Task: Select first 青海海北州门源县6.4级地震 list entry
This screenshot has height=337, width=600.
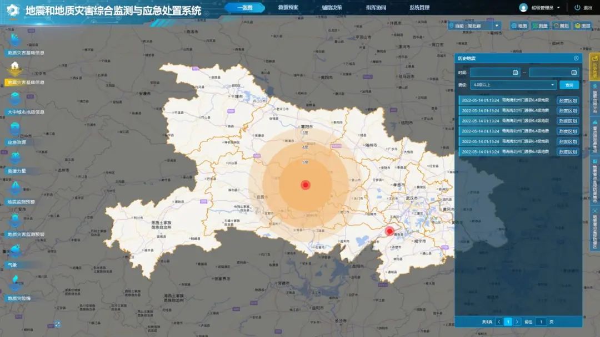Action: pos(525,100)
